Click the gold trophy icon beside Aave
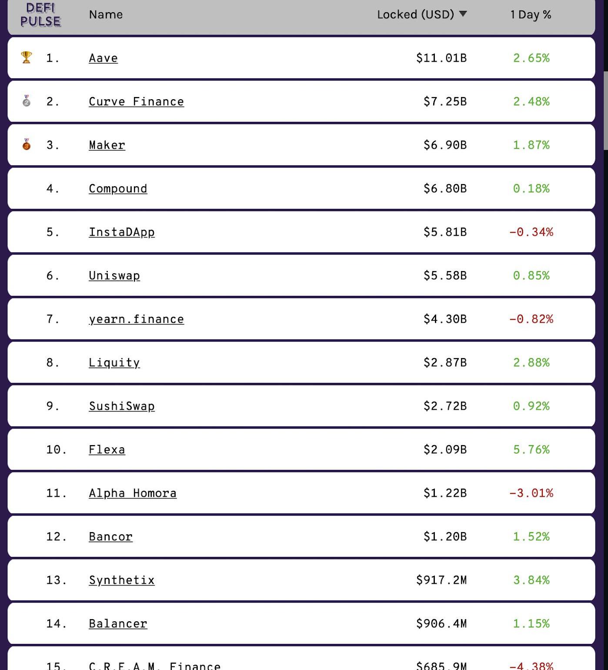 tap(27, 57)
